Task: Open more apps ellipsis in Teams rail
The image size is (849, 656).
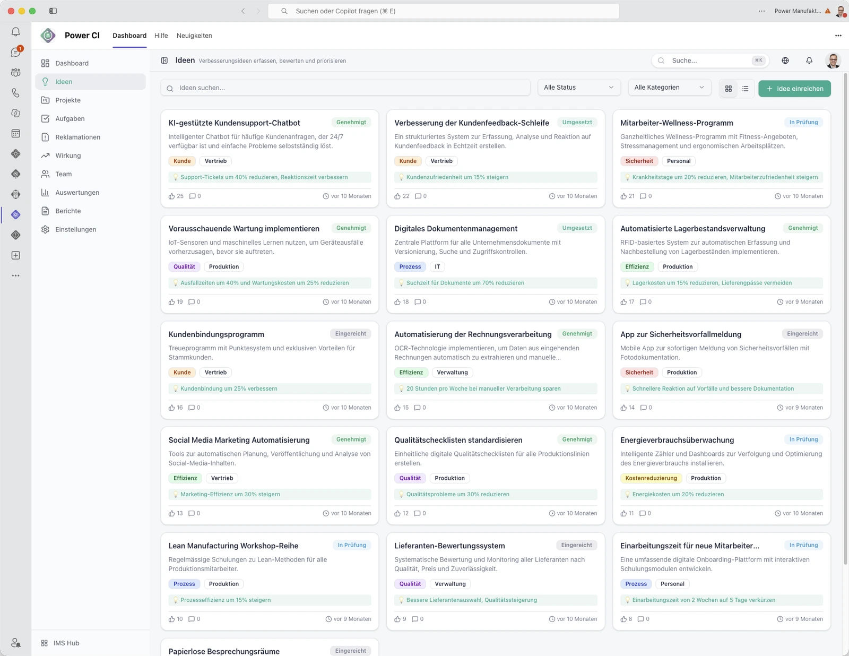Action: (16, 275)
